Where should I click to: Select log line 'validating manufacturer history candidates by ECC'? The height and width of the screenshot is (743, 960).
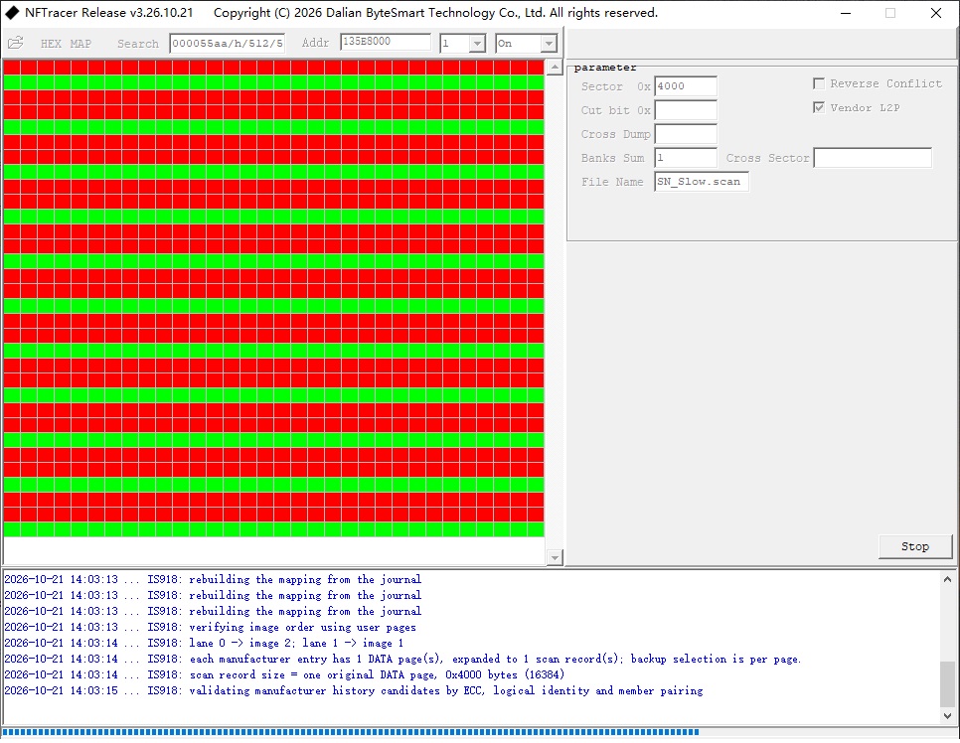tap(353, 691)
